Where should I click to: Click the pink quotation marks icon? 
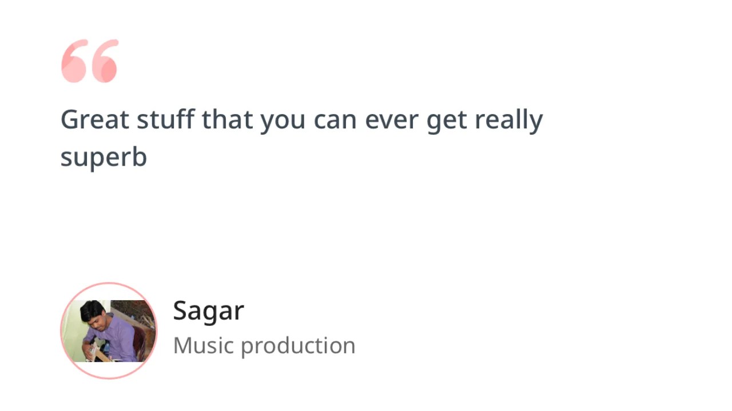90,61
